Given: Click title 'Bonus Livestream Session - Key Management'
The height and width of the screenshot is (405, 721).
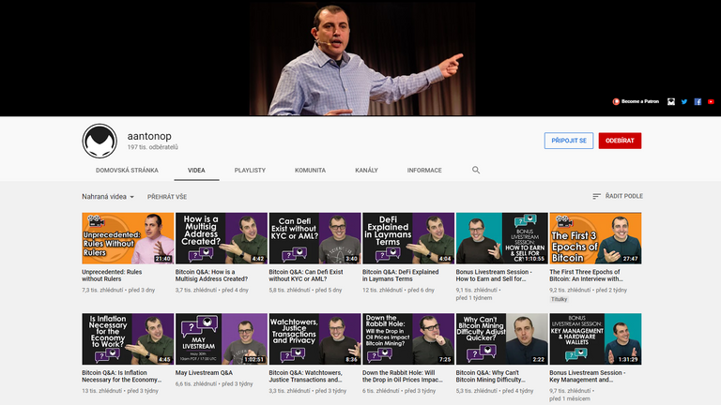Looking at the screenshot, I should pos(587,376).
